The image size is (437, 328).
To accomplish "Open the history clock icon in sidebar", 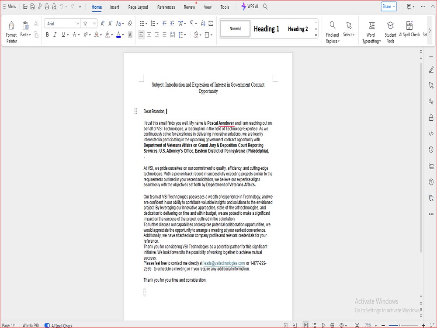I will [x=431, y=150].
